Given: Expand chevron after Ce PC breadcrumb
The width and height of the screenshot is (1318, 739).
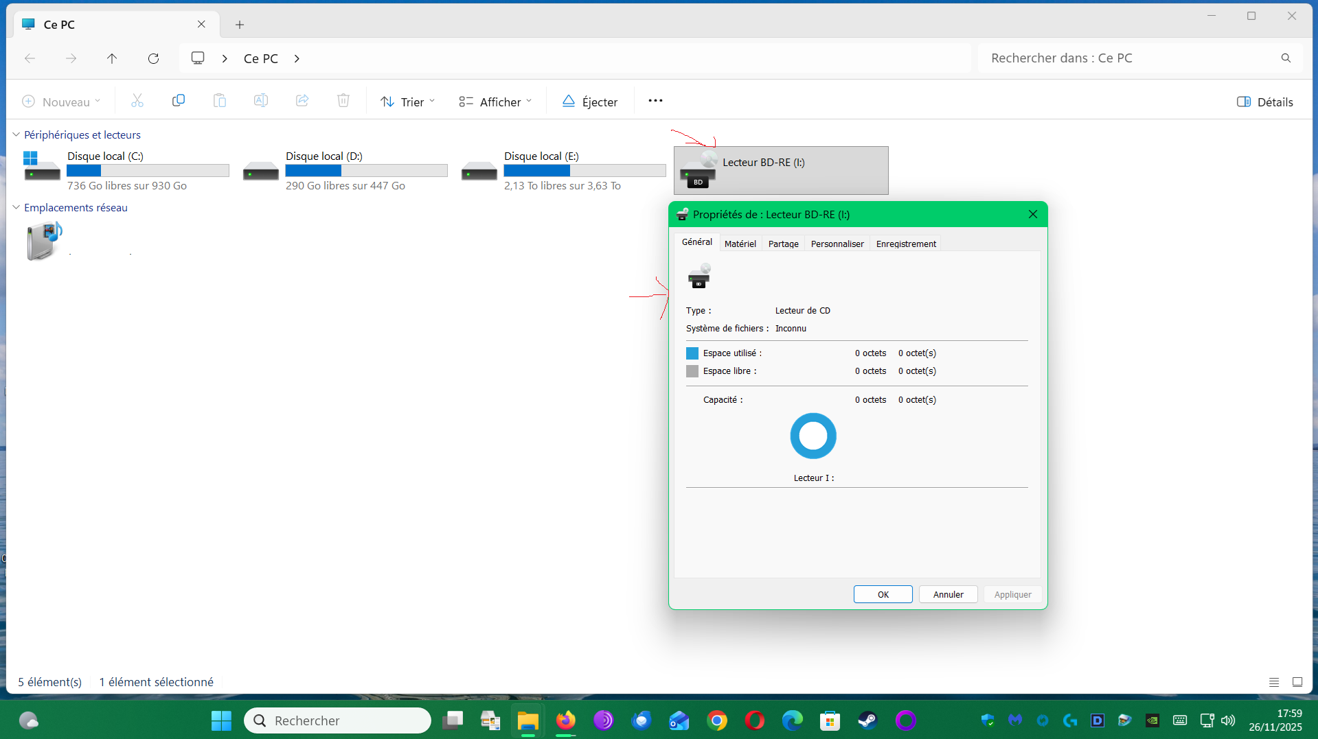Looking at the screenshot, I should coord(297,58).
